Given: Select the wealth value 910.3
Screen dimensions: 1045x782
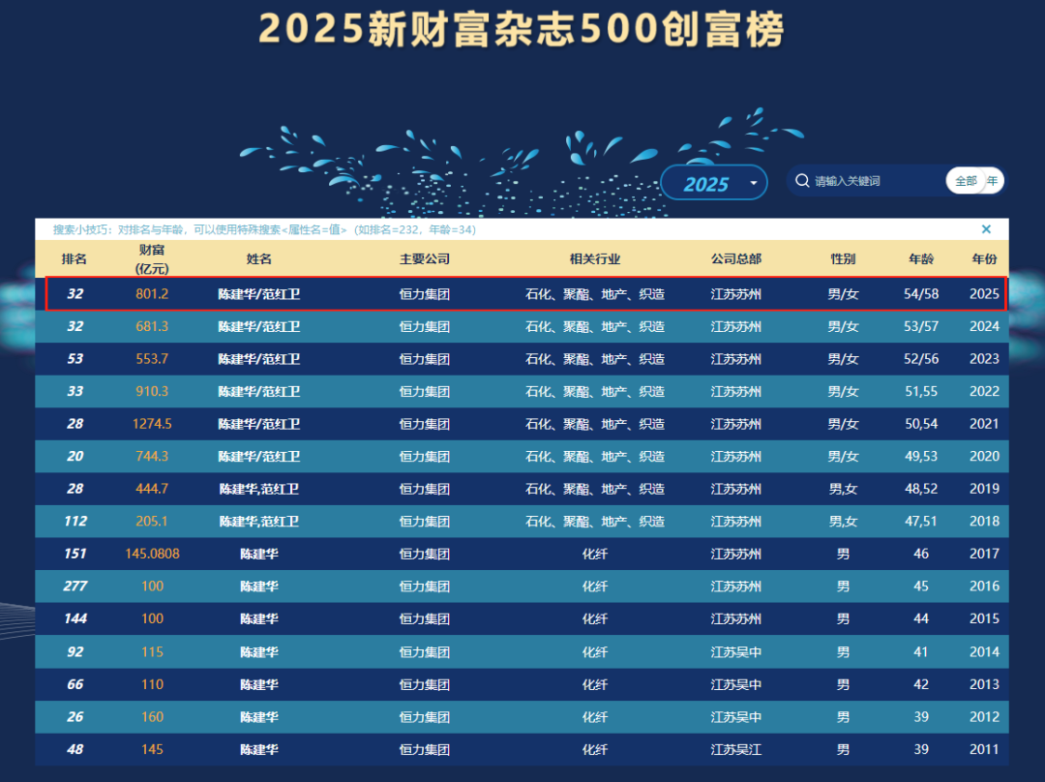Looking at the screenshot, I should (152, 391).
